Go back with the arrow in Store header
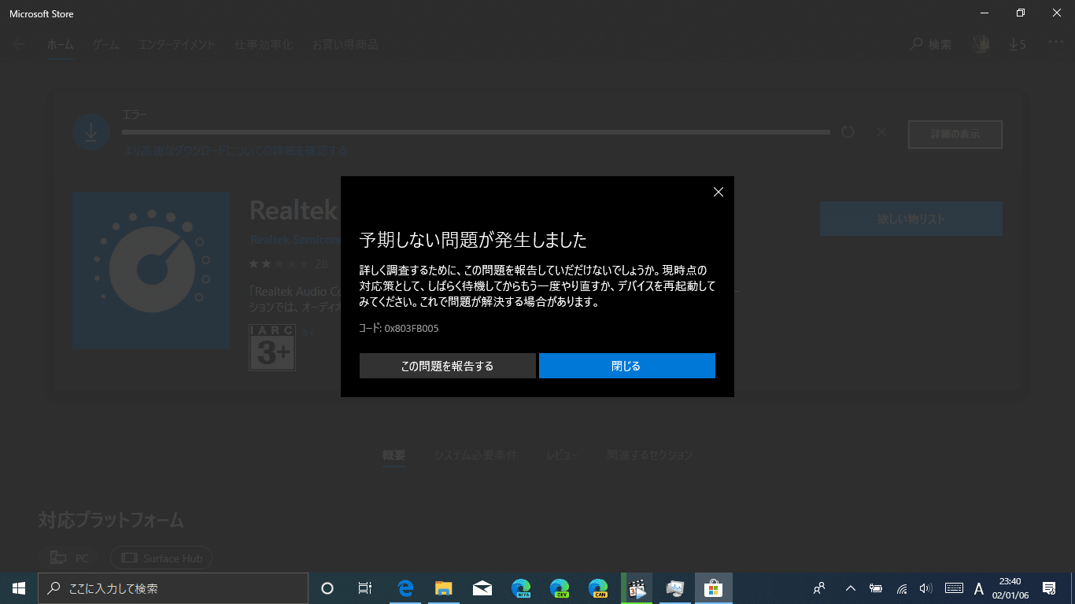 [19, 45]
